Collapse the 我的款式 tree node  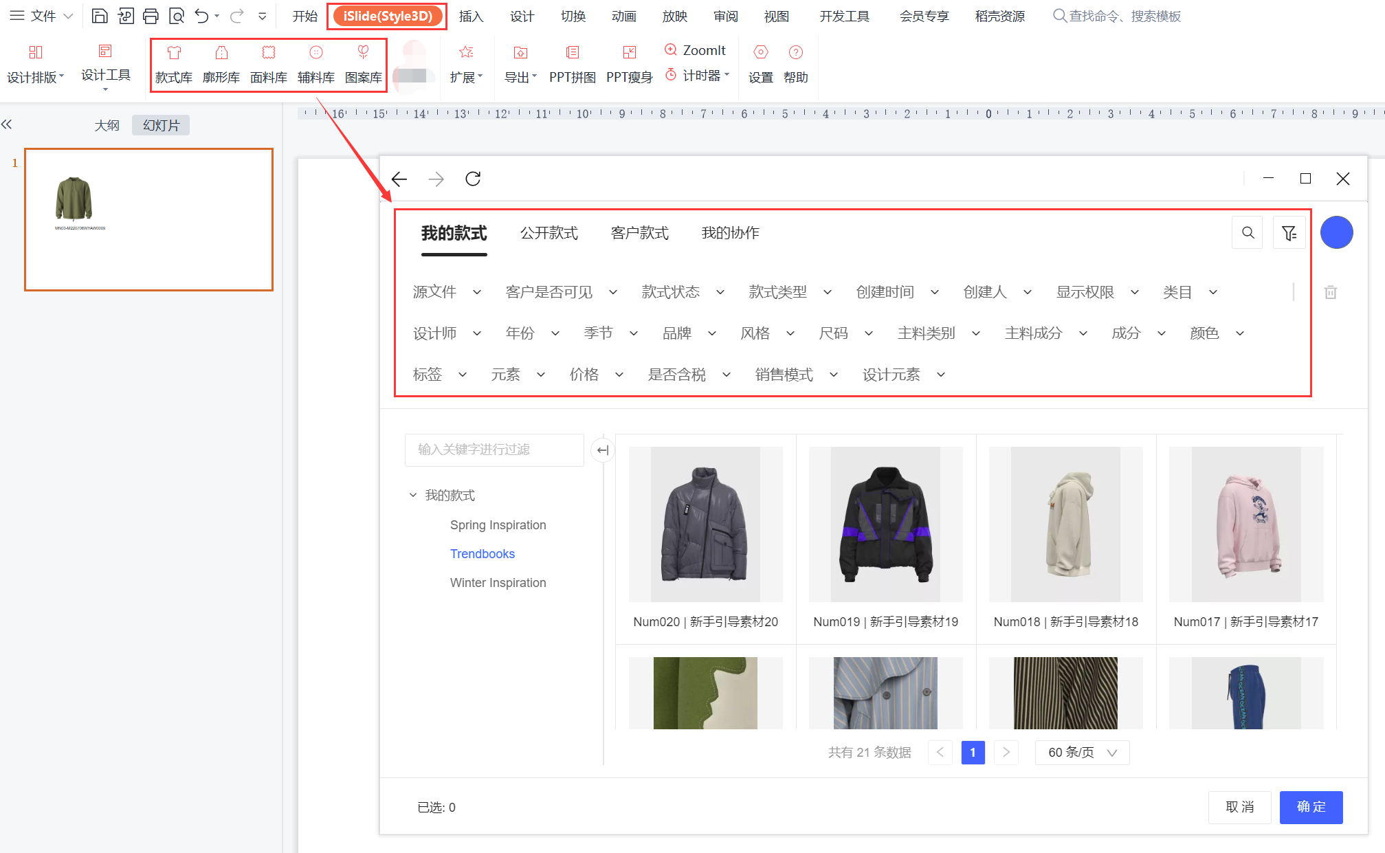pyautogui.click(x=413, y=495)
